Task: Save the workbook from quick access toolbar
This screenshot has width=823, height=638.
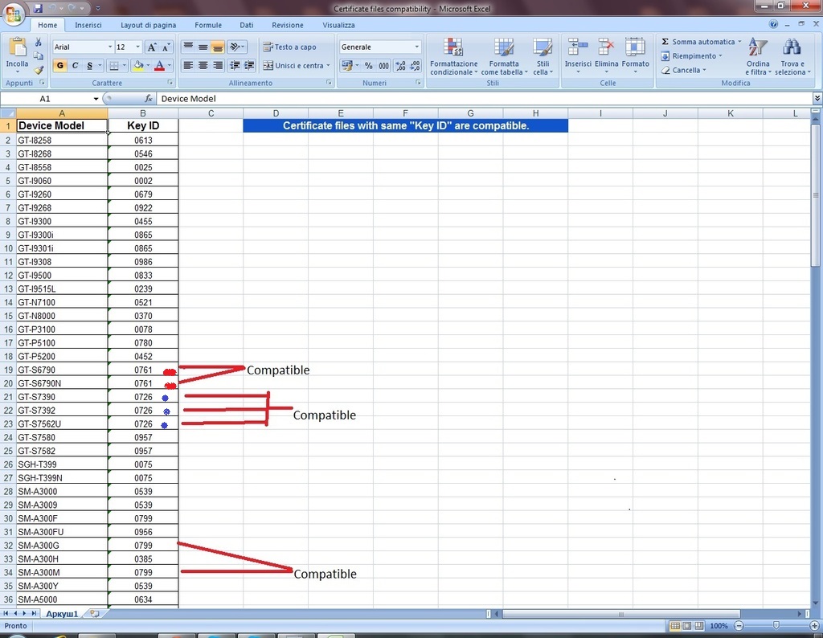Action: pyautogui.click(x=38, y=8)
